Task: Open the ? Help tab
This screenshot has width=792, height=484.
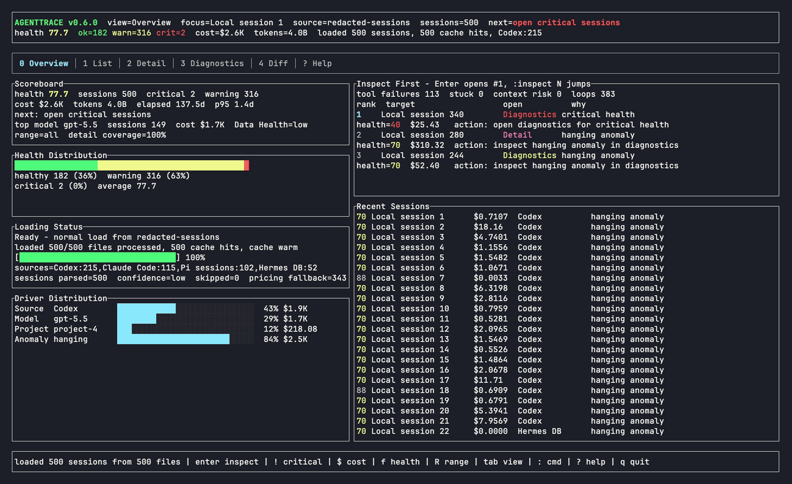Action: click(317, 63)
